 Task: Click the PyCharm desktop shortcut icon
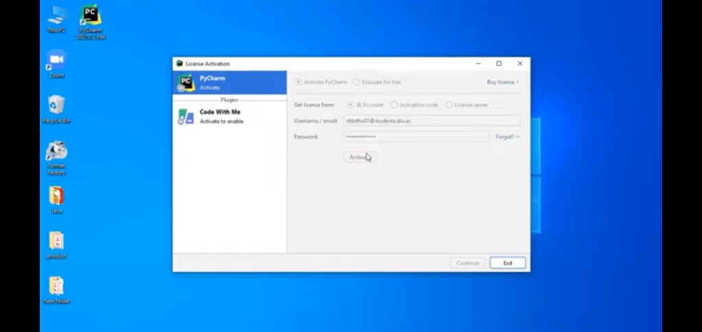[90, 15]
